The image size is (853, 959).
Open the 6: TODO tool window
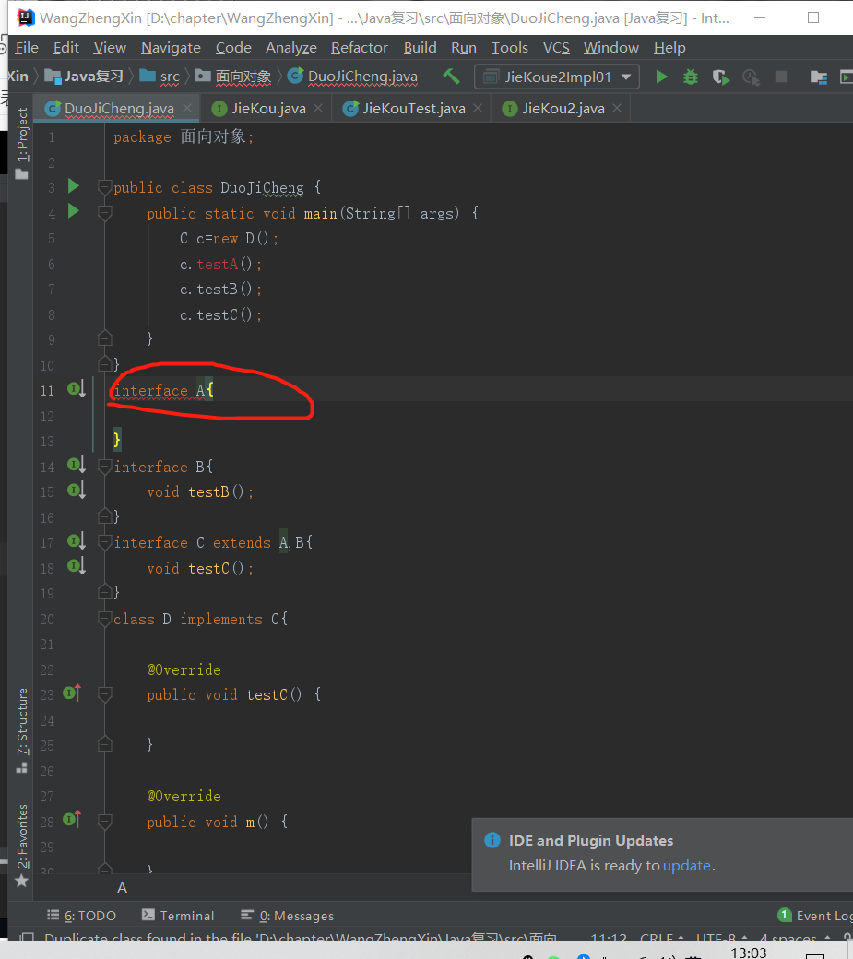[81, 916]
